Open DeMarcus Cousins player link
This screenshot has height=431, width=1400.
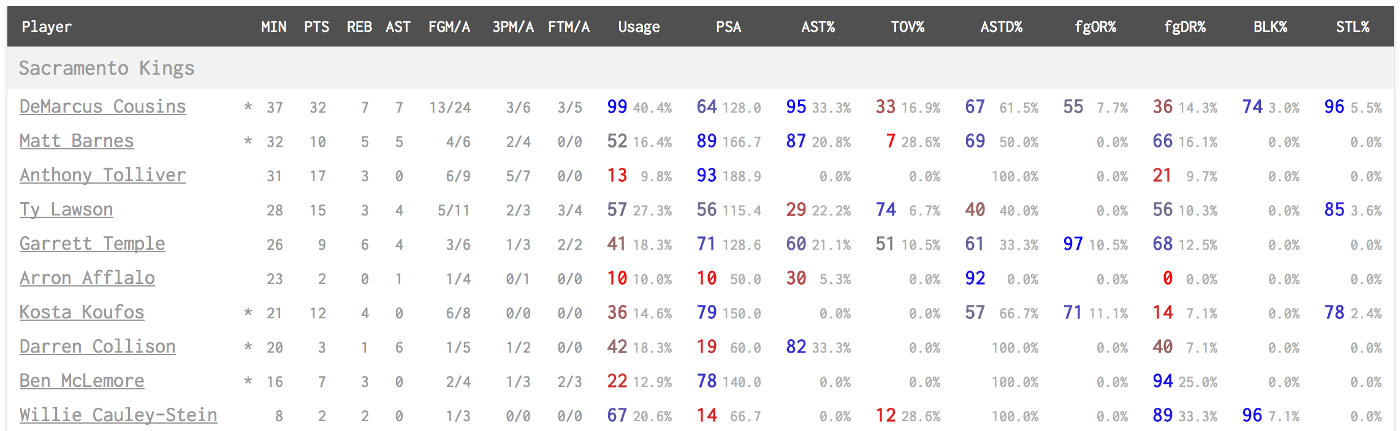tap(102, 107)
